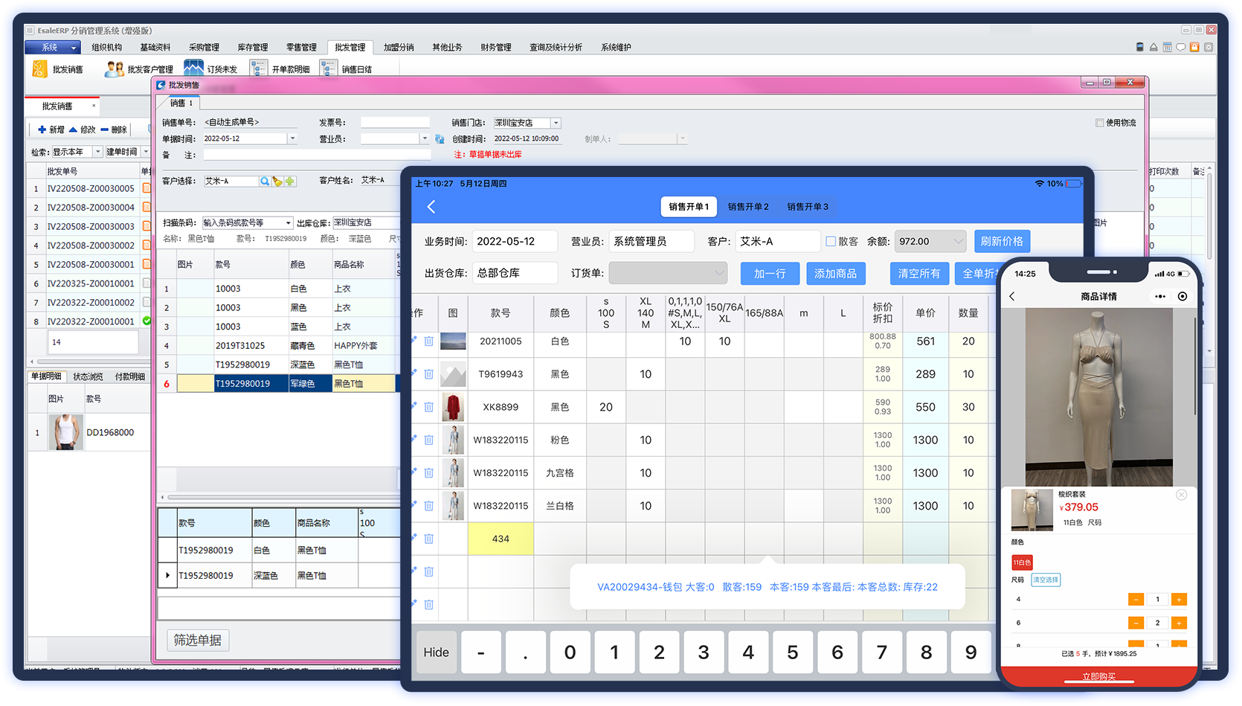The width and height of the screenshot is (1242, 706).
Task: Select the red 11白色 color option on phone
Action: click(1022, 562)
